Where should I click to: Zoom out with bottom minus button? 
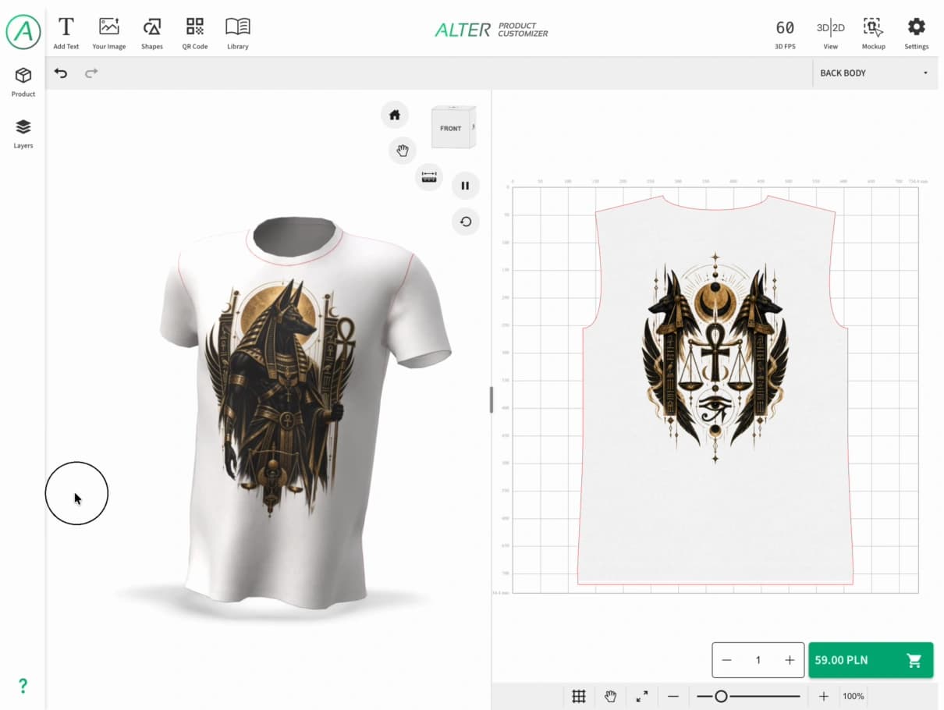[673, 696]
